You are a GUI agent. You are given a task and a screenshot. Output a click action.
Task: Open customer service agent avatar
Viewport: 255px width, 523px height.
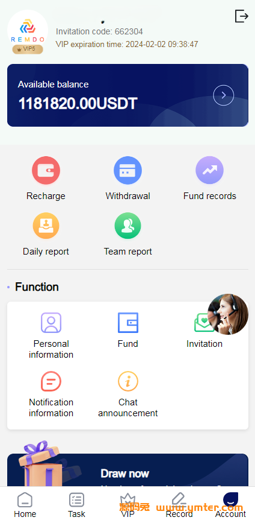[228, 314]
